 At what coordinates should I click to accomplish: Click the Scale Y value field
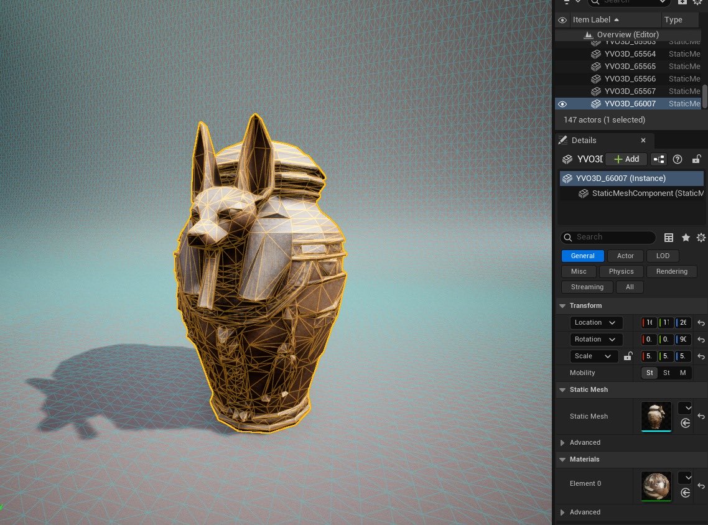point(666,356)
